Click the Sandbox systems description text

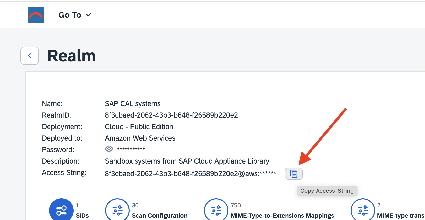tap(187, 161)
